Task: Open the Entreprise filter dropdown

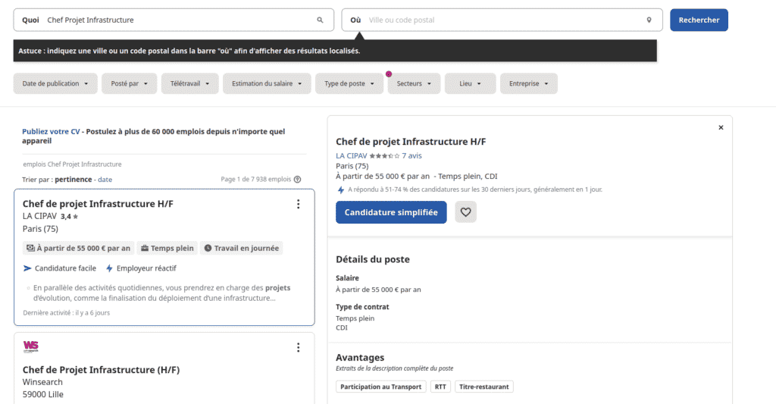Action: click(x=528, y=83)
